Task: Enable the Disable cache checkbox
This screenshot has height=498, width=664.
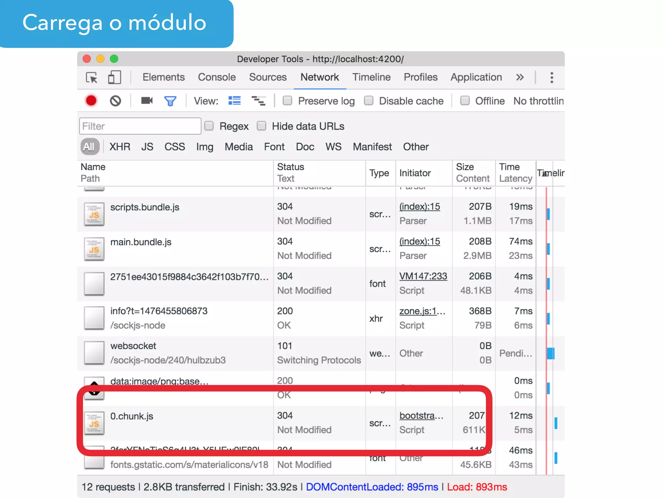Action: pyautogui.click(x=369, y=101)
